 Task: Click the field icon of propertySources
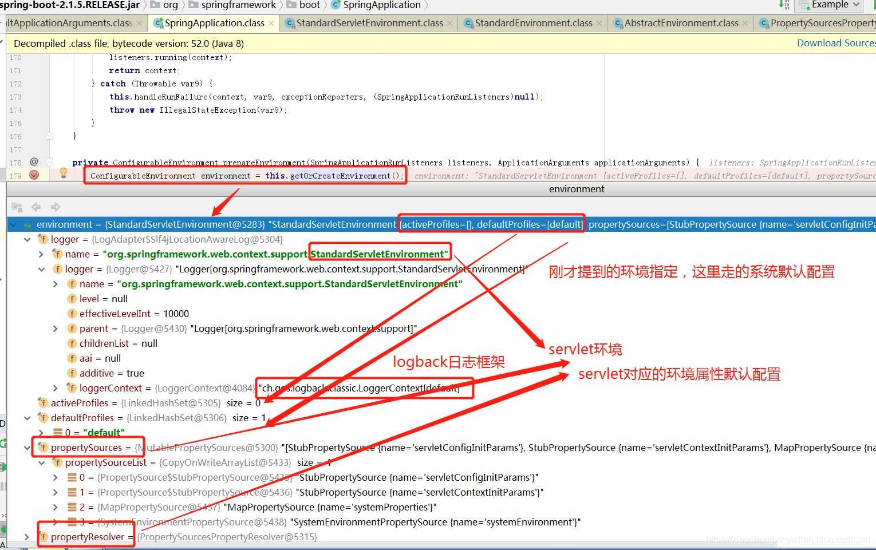coord(43,448)
